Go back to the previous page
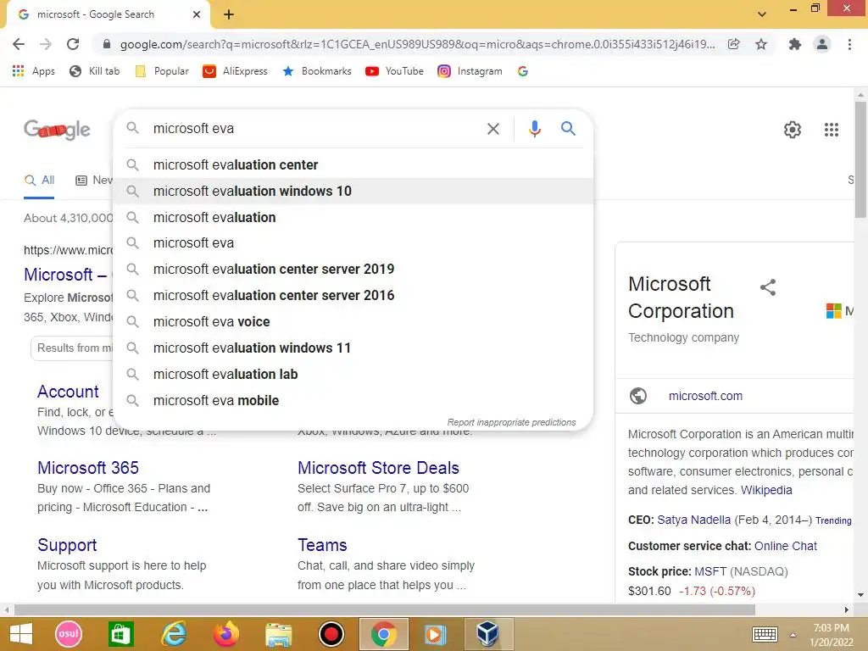Image resolution: width=868 pixels, height=651 pixels. pos(19,44)
